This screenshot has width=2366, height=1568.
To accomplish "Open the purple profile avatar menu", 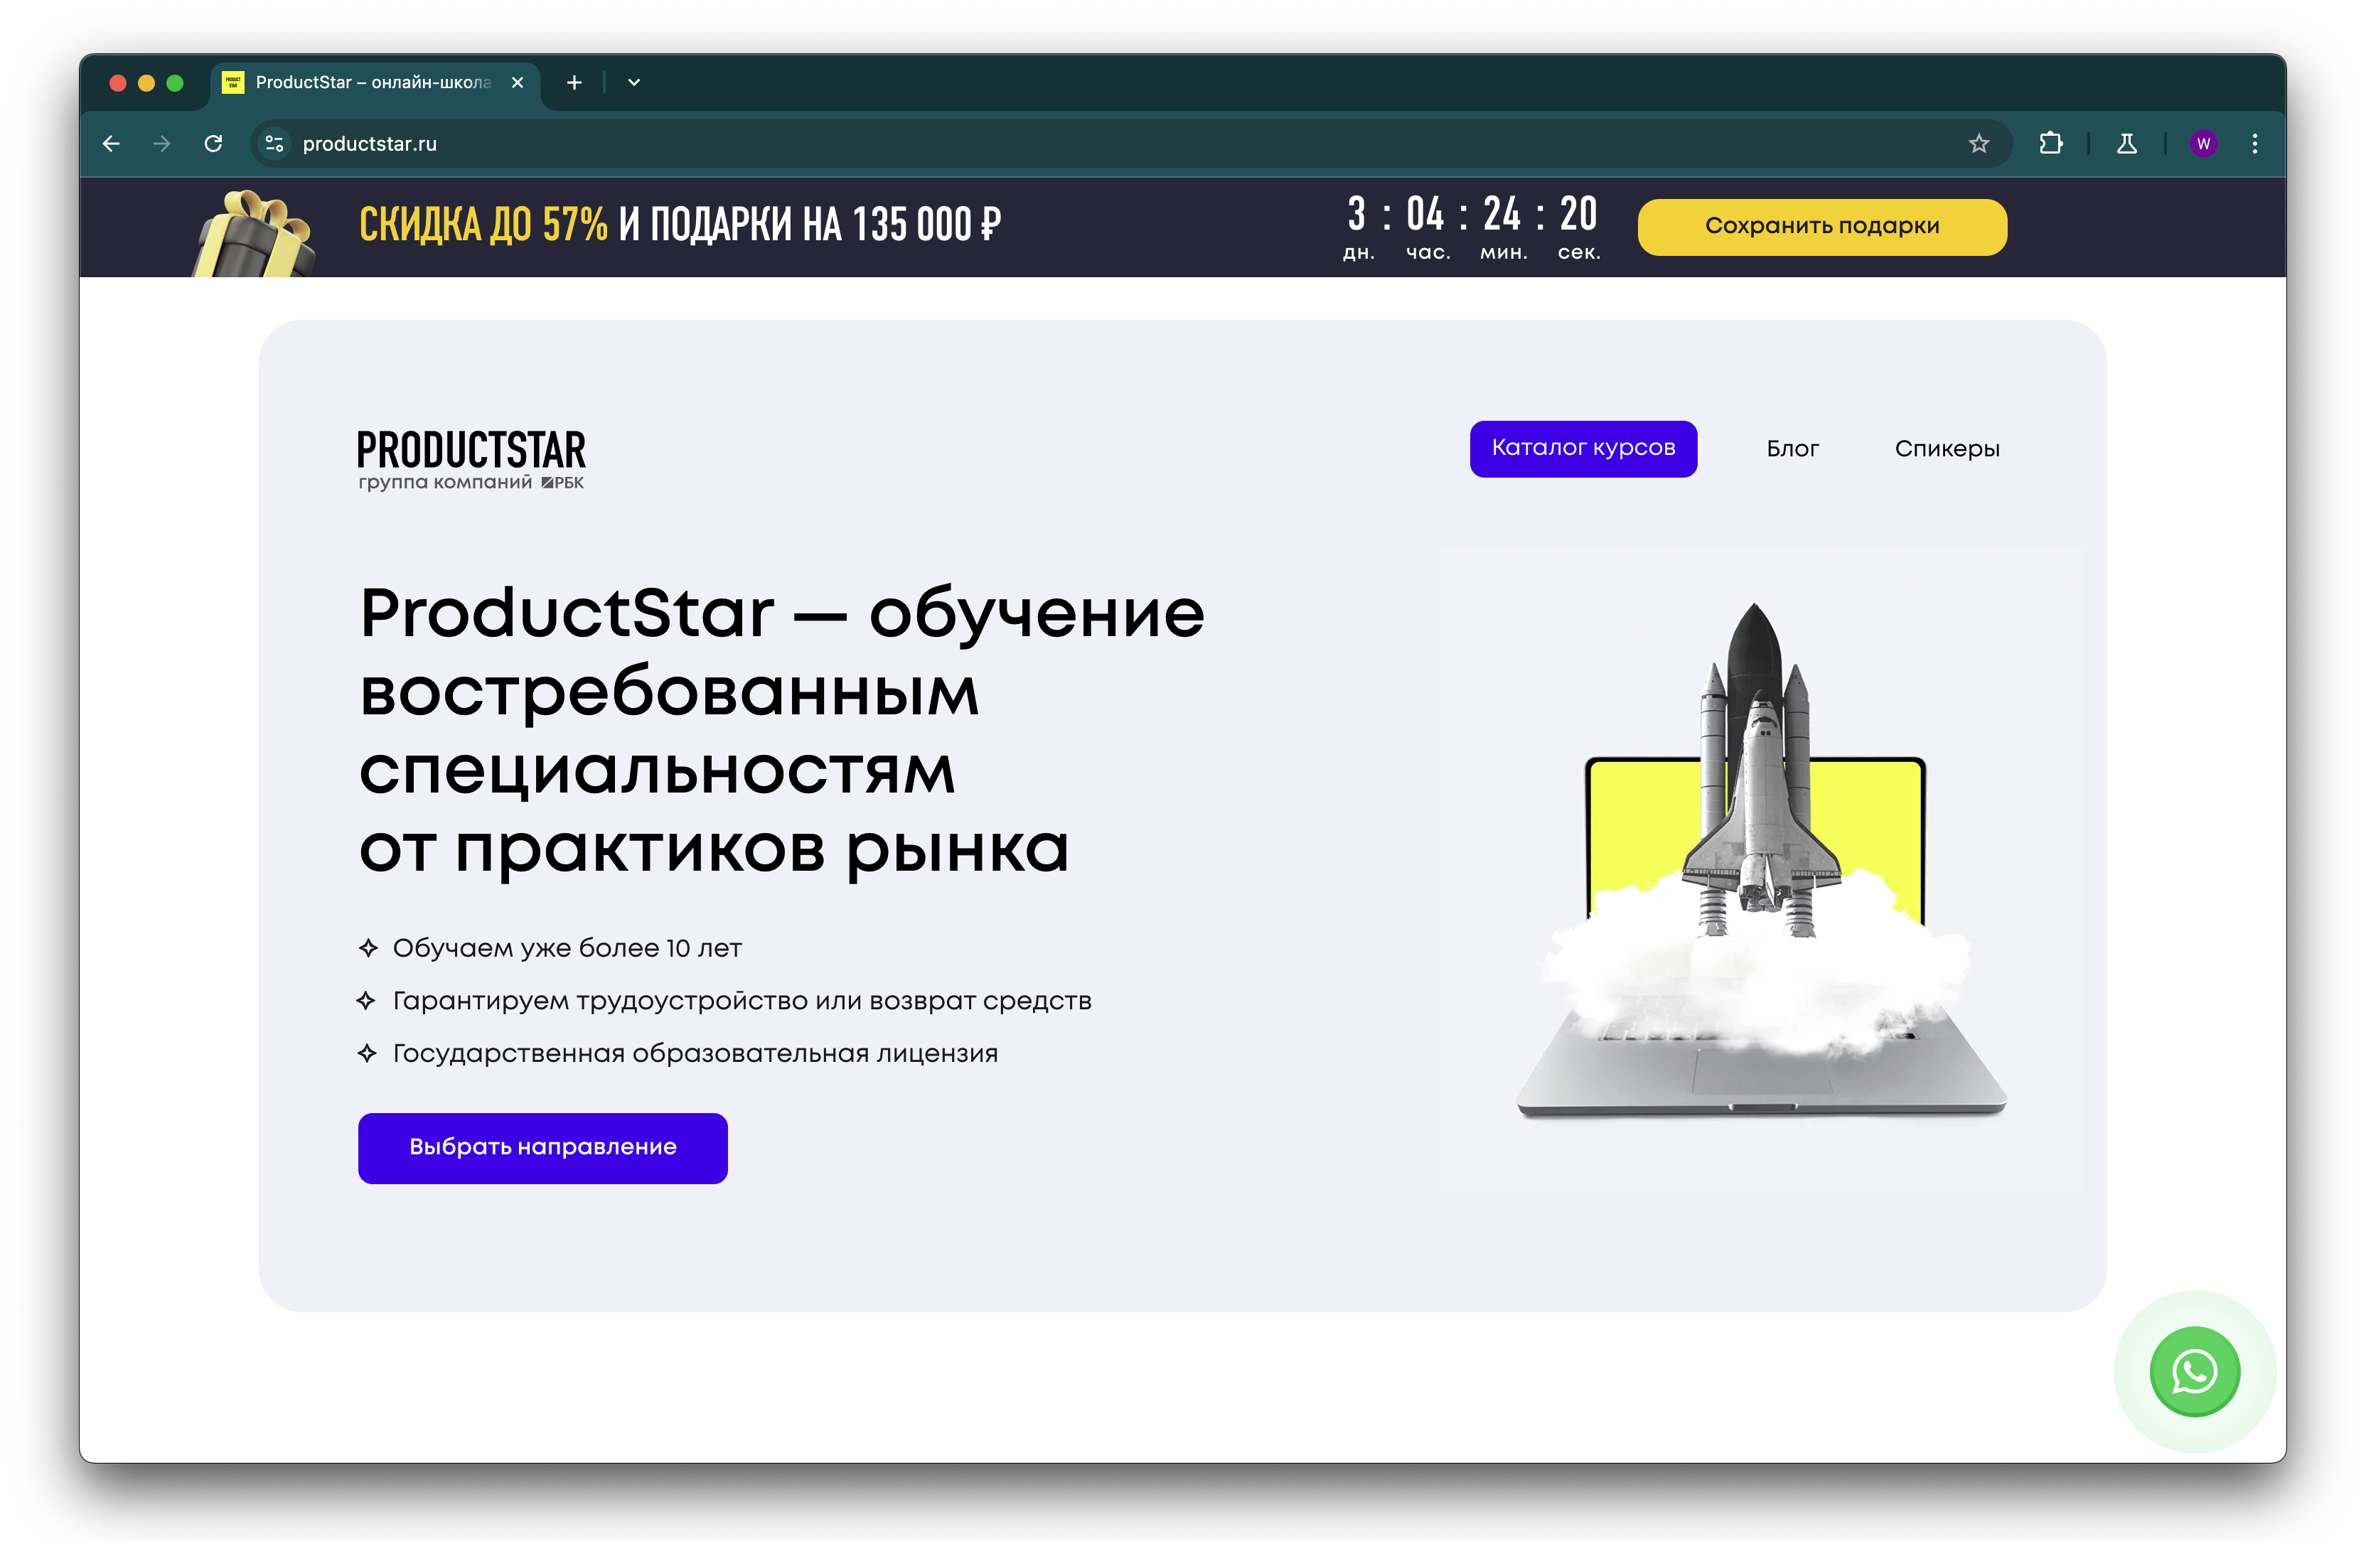I will pyautogui.click(x=2203, y=143).
